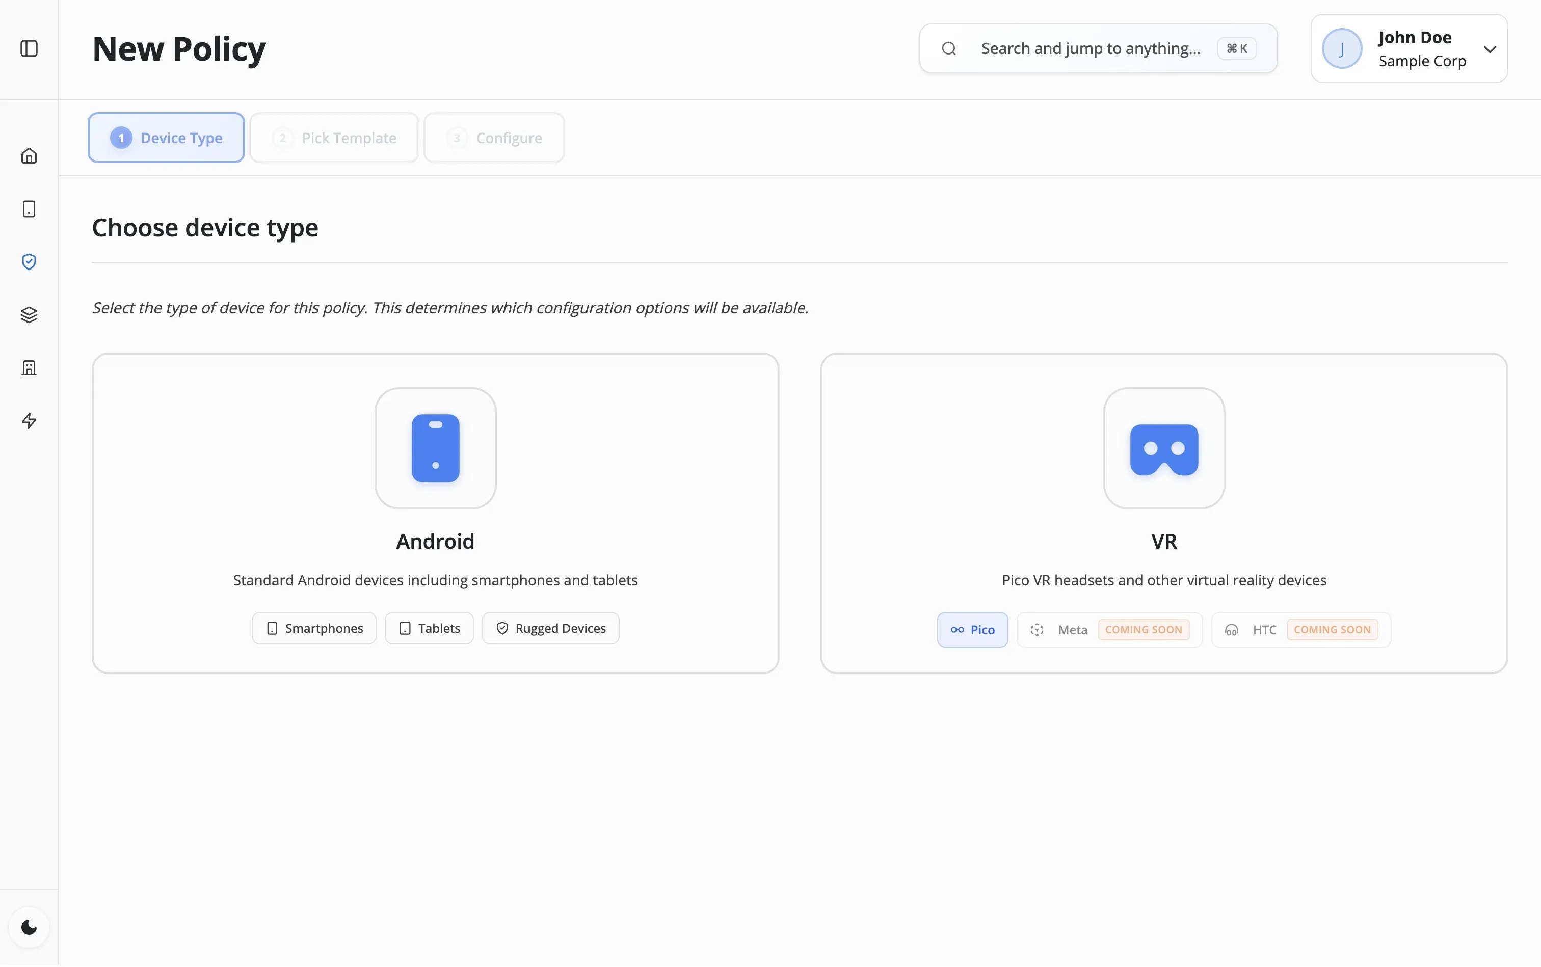
Task: Open the building organization icon in sidebar
Action: tap(29, 368)
